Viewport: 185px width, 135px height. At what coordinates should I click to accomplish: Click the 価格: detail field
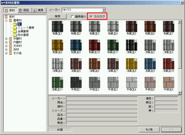click(166, 98)
